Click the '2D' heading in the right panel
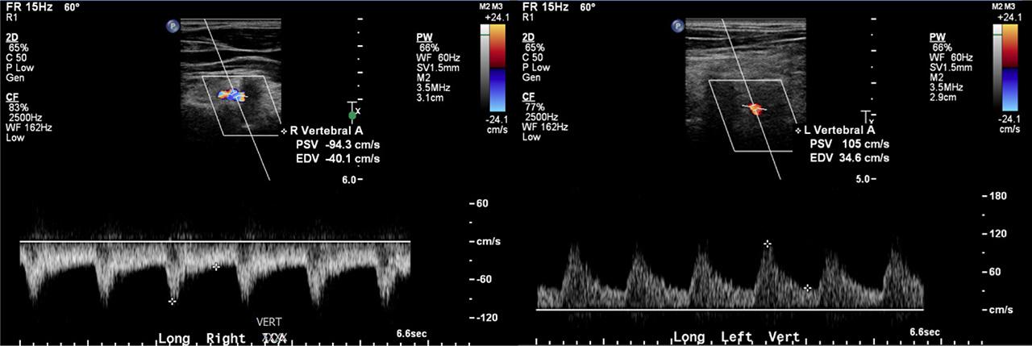This screenshot has width=1032, height=346. click(528, 37)
